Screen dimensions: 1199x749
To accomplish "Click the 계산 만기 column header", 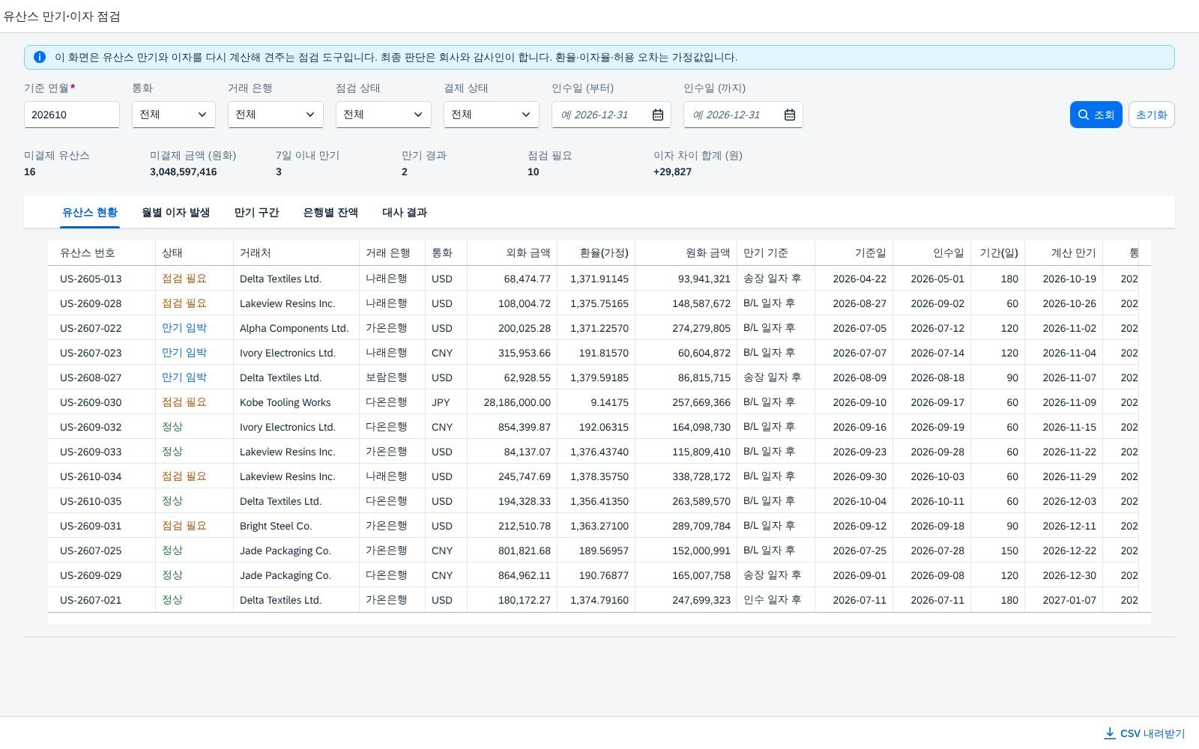I will (x=1064, y=253).
